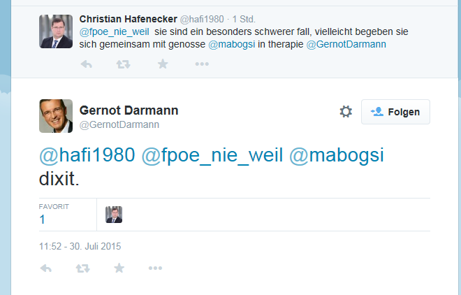Click the @GernotDarmann mention in Hafenecker's reply
Viewport: 461px width, 295px height.
click(346, 45)
